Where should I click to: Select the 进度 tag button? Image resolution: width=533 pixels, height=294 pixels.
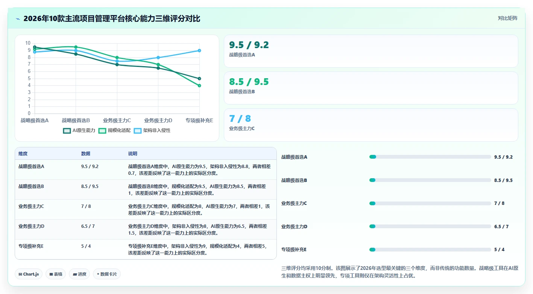79,274
